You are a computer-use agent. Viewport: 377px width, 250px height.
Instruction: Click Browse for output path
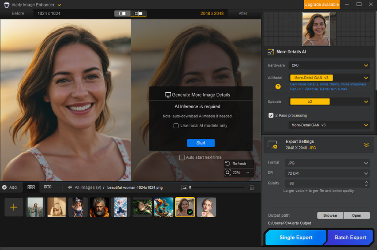click(330, 215)
